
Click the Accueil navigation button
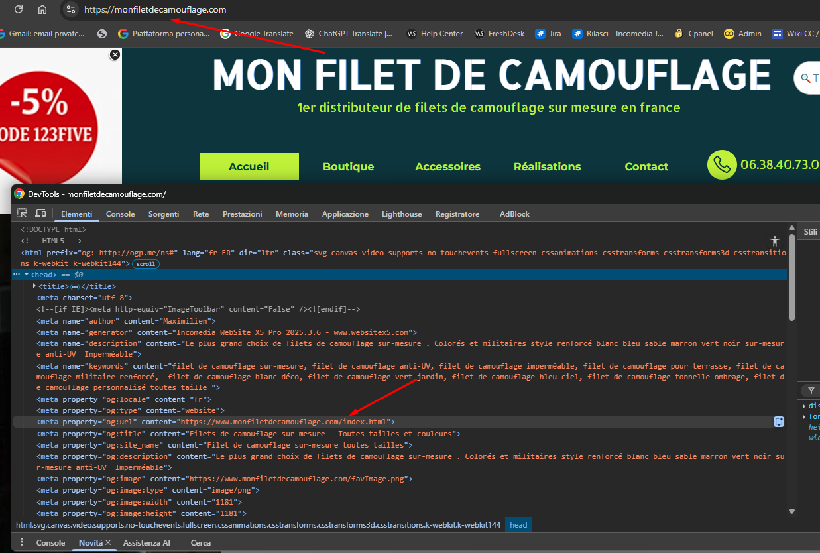[249, 167]
